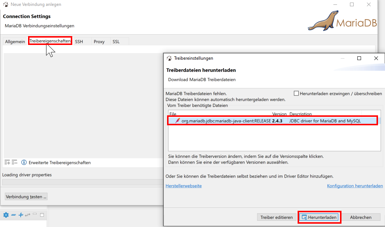
Task: Go to the SSL tab
Action: point(116,42)
